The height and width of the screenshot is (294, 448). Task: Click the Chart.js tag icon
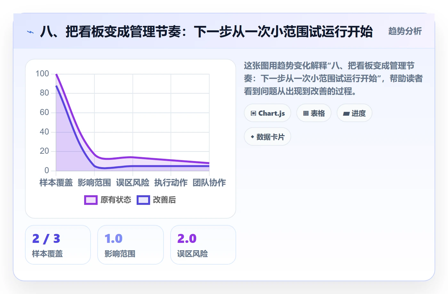[253, 113]
